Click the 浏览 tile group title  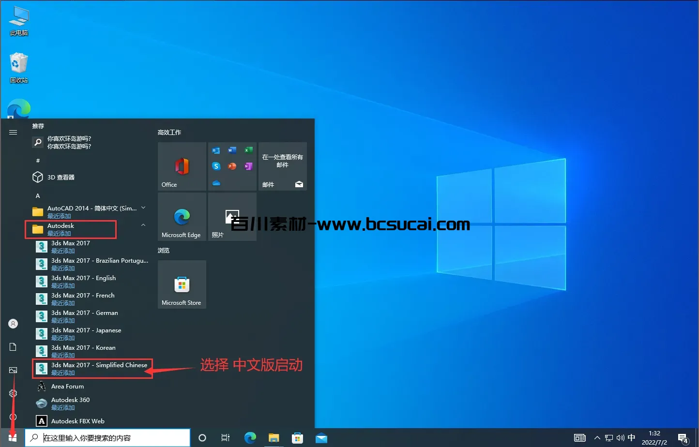pyautogui.click(x=164, y=250)
